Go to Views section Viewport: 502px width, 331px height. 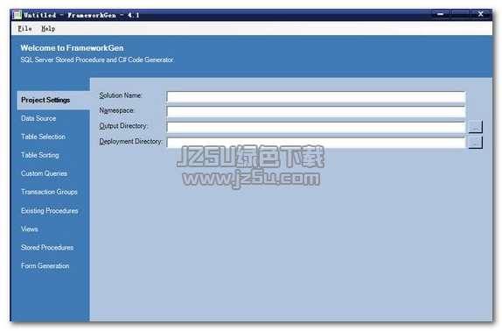[30, 229]
